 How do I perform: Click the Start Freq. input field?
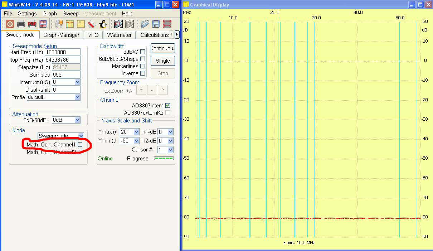[x=63, y=52]
